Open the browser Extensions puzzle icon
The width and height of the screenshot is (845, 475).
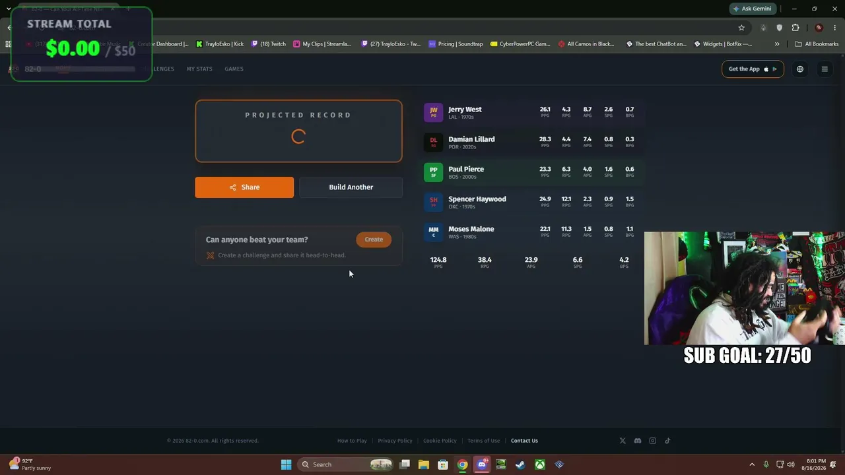click(x=795, y=28)
